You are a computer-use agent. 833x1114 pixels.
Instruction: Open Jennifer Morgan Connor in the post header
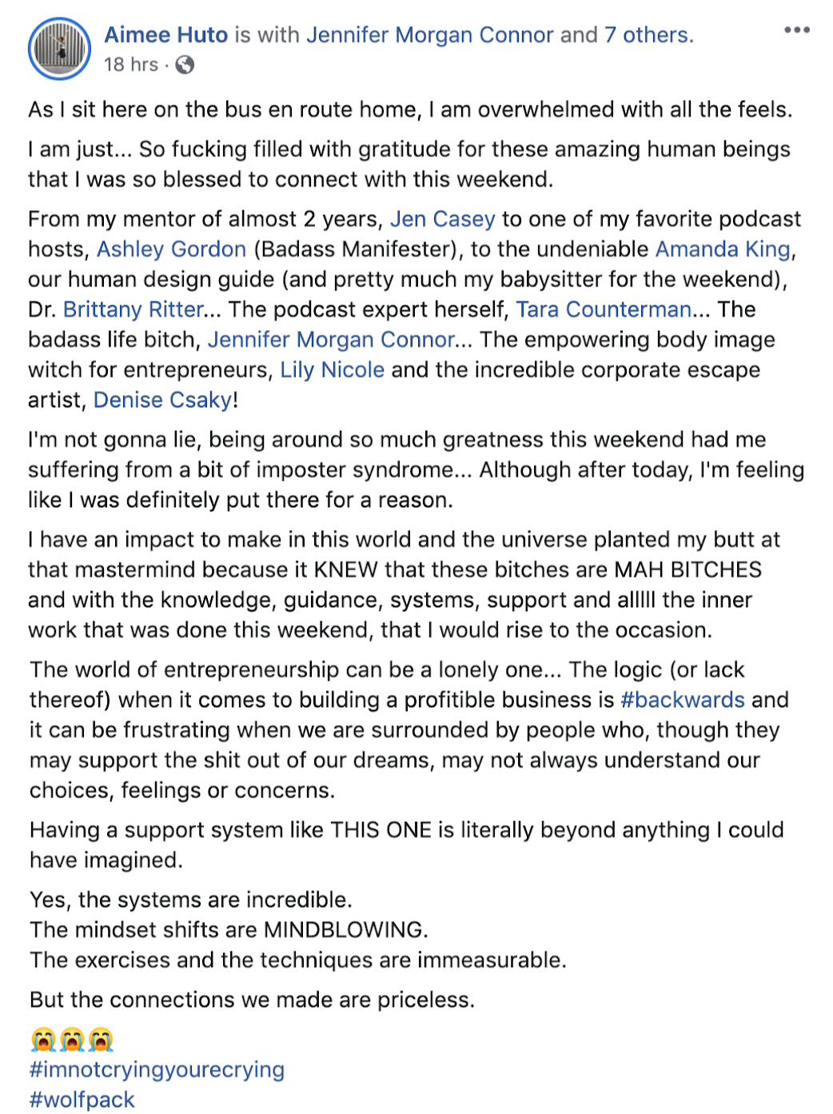[430, 35]
